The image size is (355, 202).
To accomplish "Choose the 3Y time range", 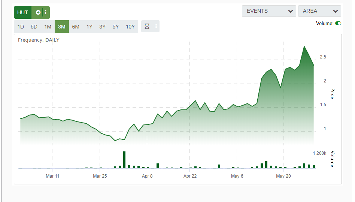I will (x=103, y=27).
